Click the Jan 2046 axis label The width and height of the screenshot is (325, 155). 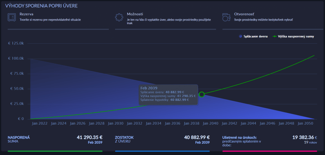(267, 123)
